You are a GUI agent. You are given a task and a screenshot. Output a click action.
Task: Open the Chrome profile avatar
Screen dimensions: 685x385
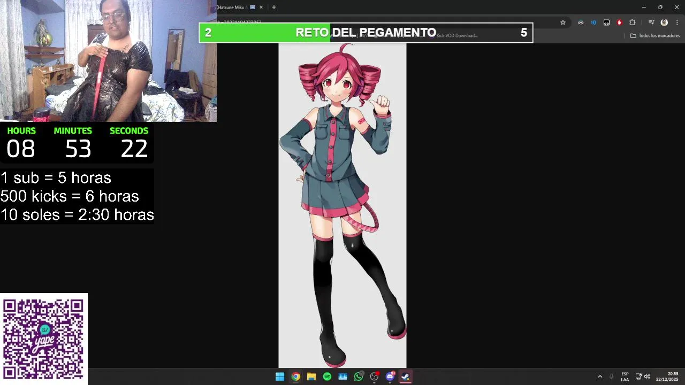pos(664,22)
